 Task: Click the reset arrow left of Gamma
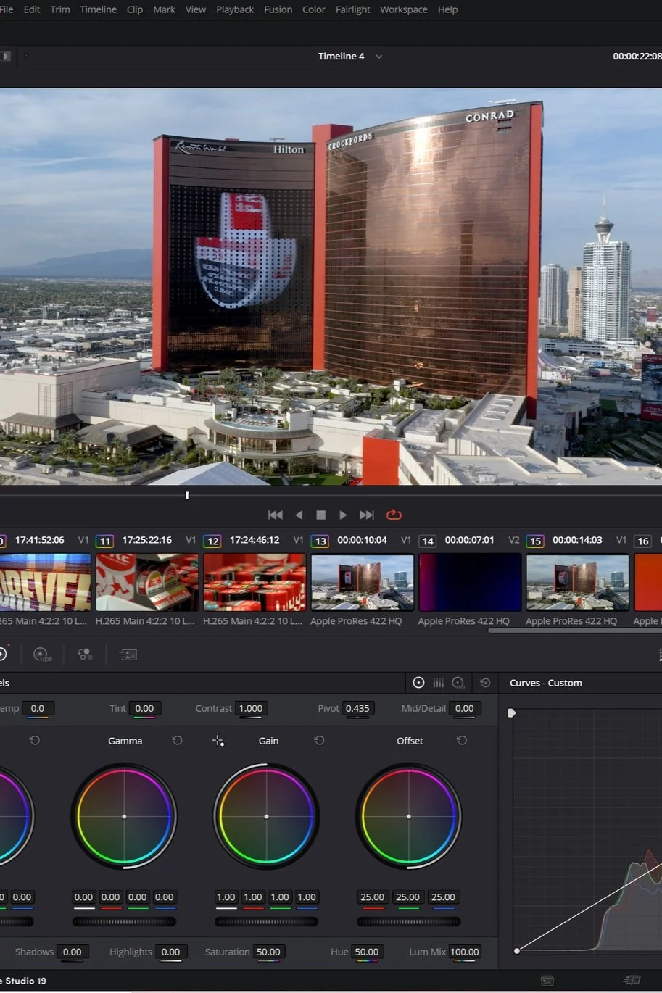34,741
